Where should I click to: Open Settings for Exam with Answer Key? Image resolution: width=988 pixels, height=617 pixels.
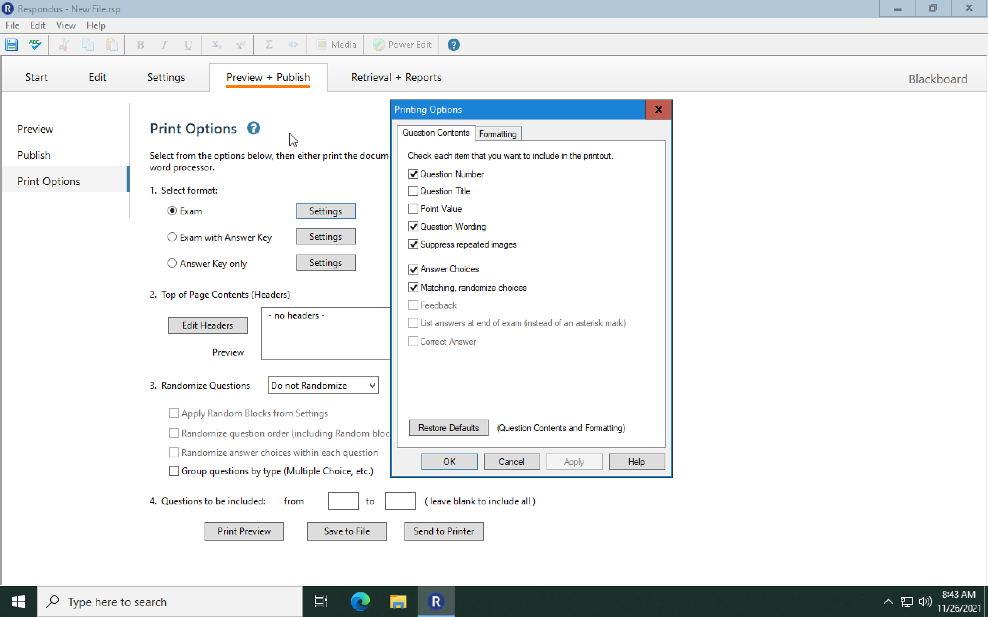point(326,237)
